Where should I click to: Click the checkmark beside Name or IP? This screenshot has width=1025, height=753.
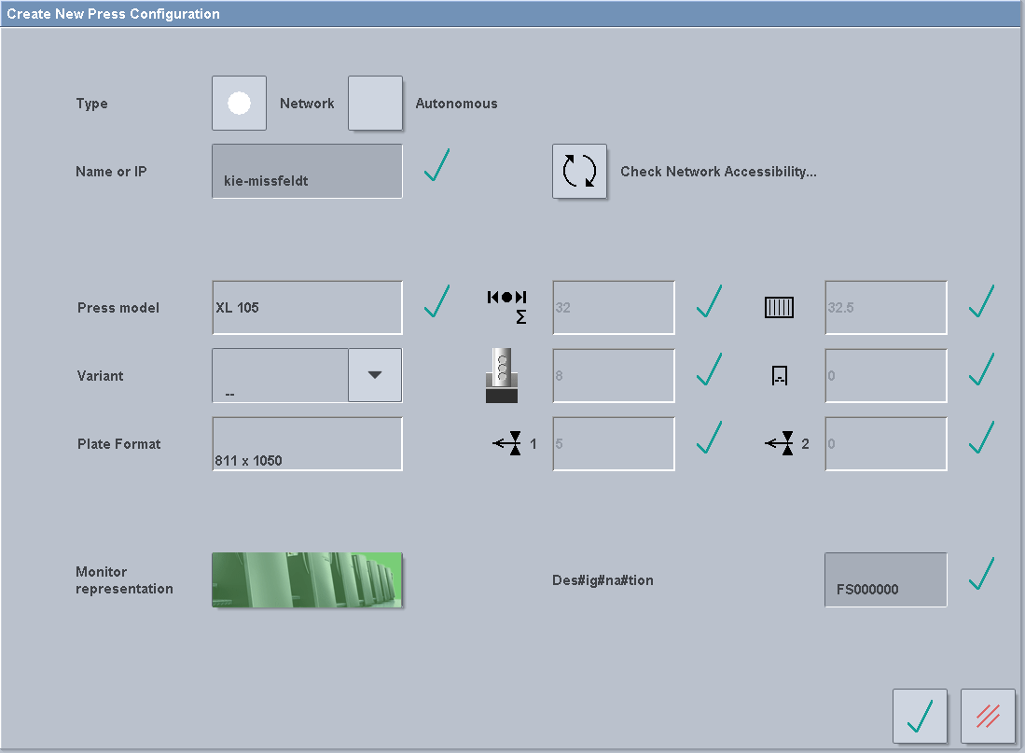click(x=436, y=168)
